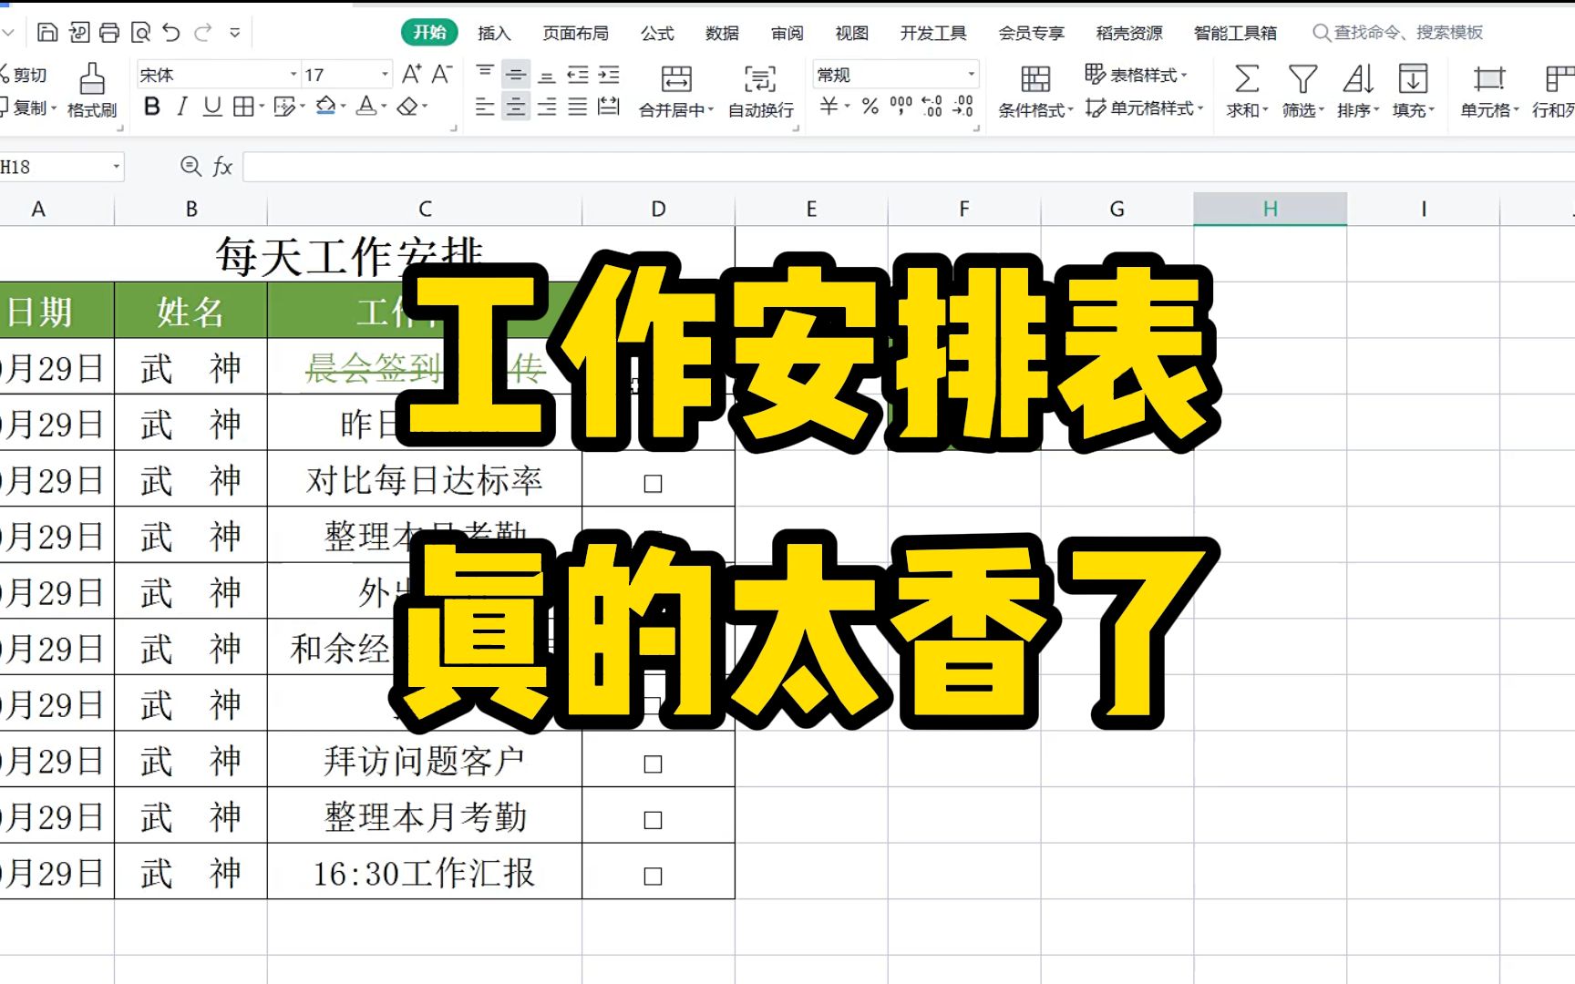Decrease indent in cell
This screenshot has height=984, width=1575.
tap(578, 74)
